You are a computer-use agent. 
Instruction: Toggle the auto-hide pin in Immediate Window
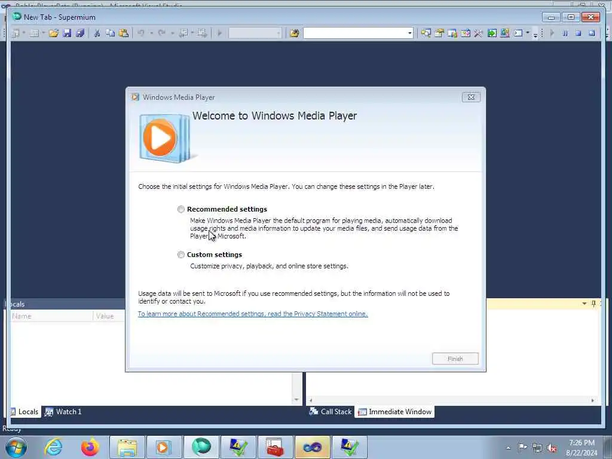tap(593, 304)
